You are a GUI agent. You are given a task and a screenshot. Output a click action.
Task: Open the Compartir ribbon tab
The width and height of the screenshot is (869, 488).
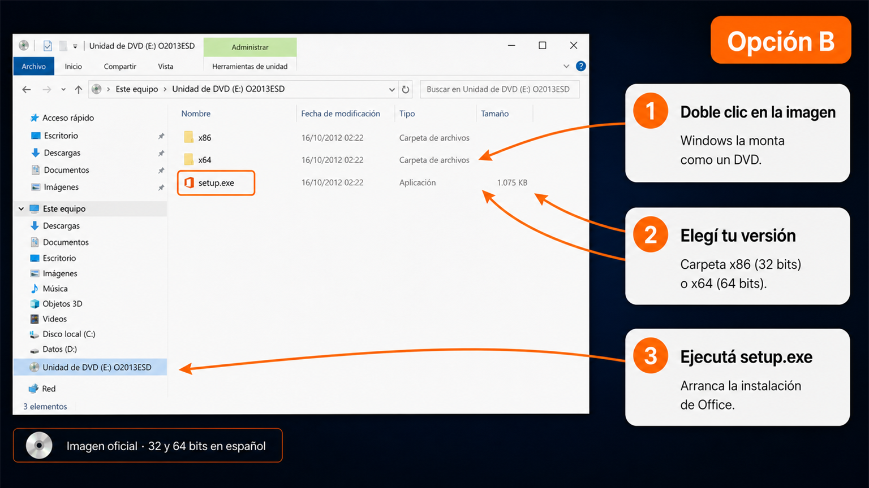tap(120, 66)
